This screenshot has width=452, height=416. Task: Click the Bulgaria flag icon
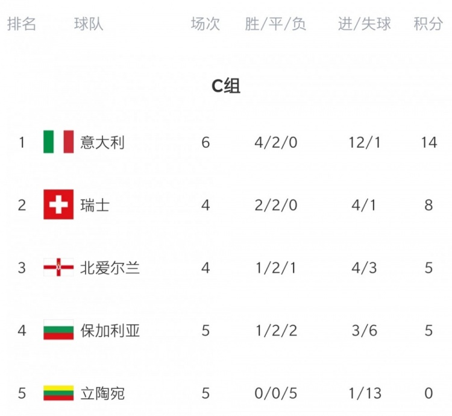[58, 330]
